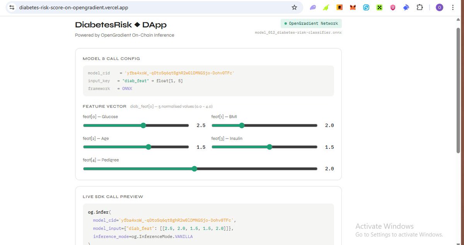Click the Powered by OpenGradient On-Chain Inference subtitle
Image resolution: width=464 pixels, height=245 pixels.
125,35
